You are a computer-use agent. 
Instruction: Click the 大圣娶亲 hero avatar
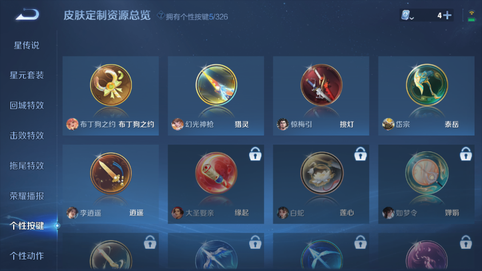click(x=177, y=213)
